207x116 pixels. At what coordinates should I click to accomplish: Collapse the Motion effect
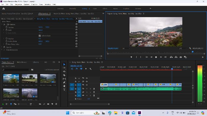click(2, 24)
